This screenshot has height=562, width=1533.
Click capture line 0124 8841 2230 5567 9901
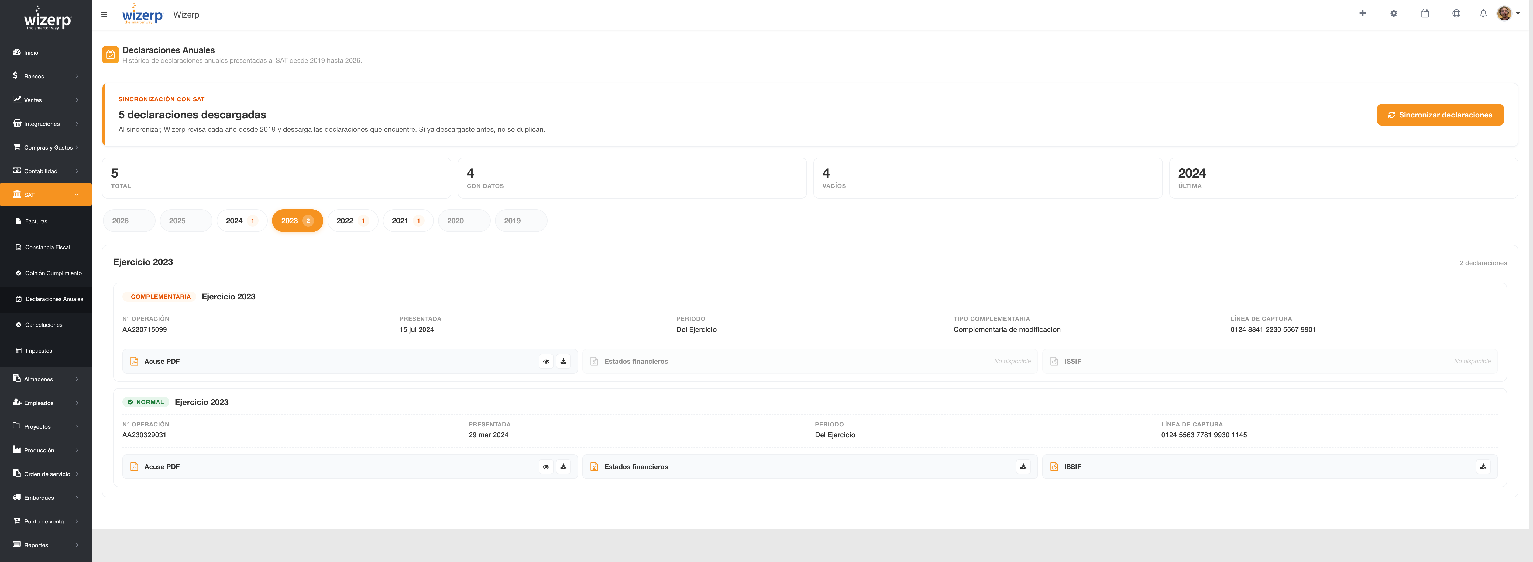[1273, 329]
